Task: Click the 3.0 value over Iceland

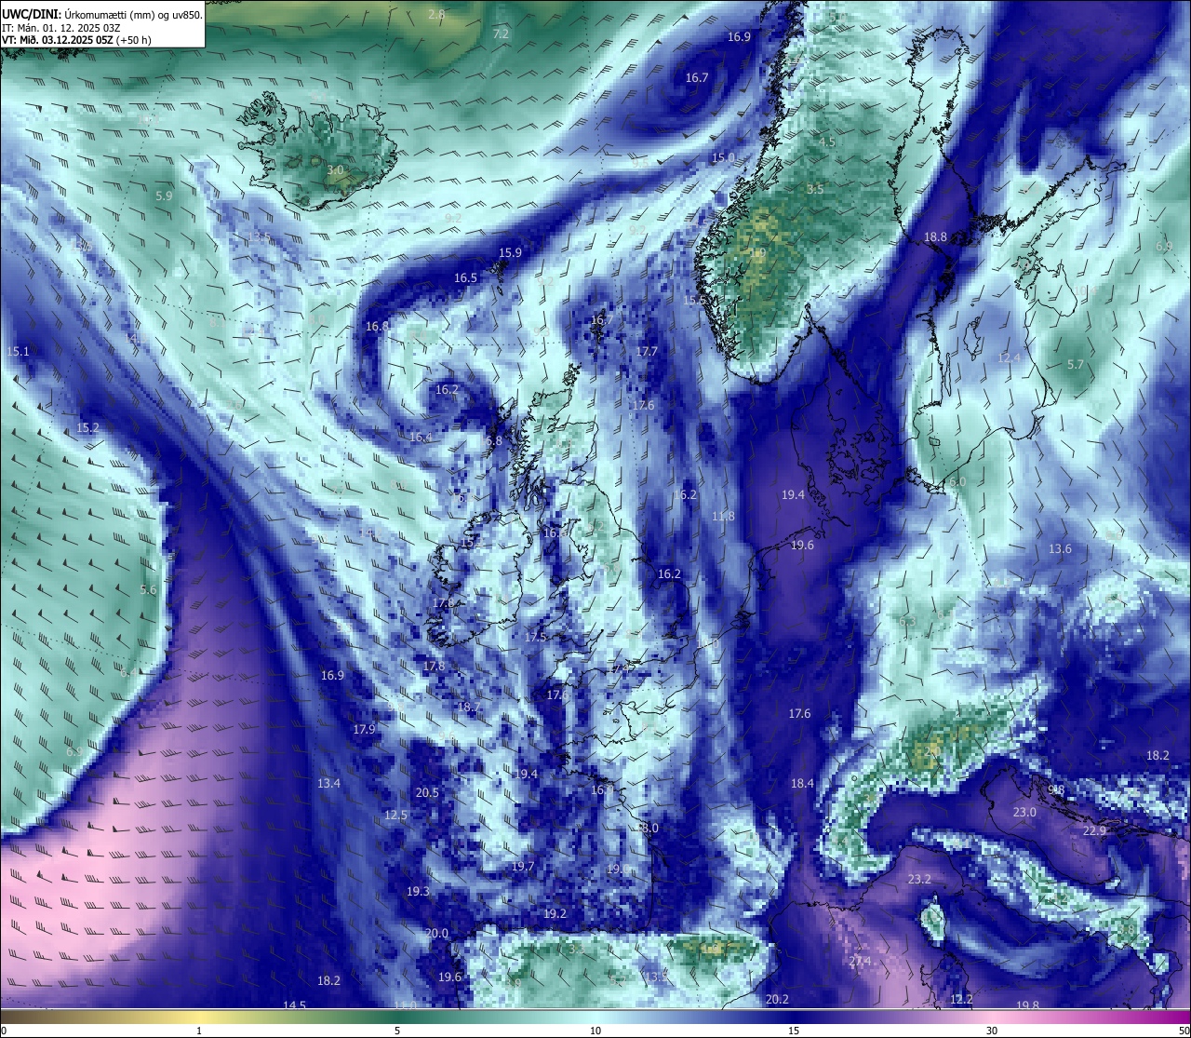Action: click(336, 171)
